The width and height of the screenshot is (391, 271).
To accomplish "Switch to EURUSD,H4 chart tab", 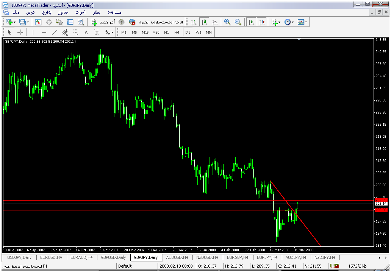I will [x=51, y=257].
